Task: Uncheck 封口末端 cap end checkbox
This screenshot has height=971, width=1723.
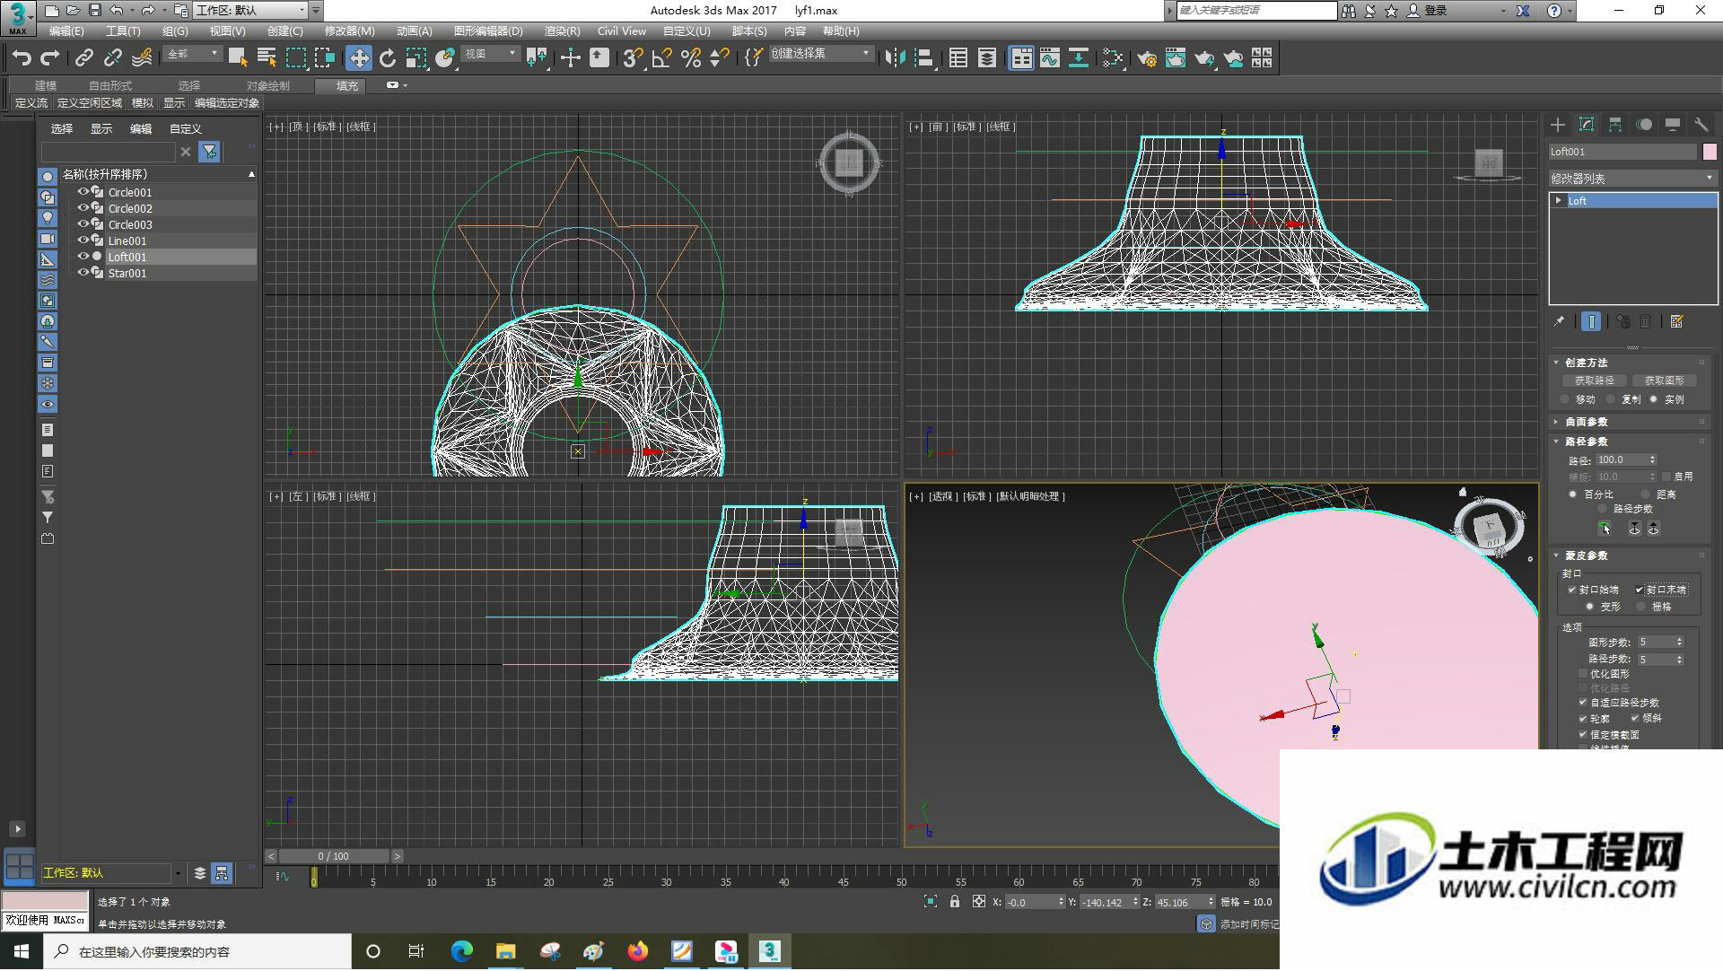Action: pyautogui.click(x=1640, y=590)
